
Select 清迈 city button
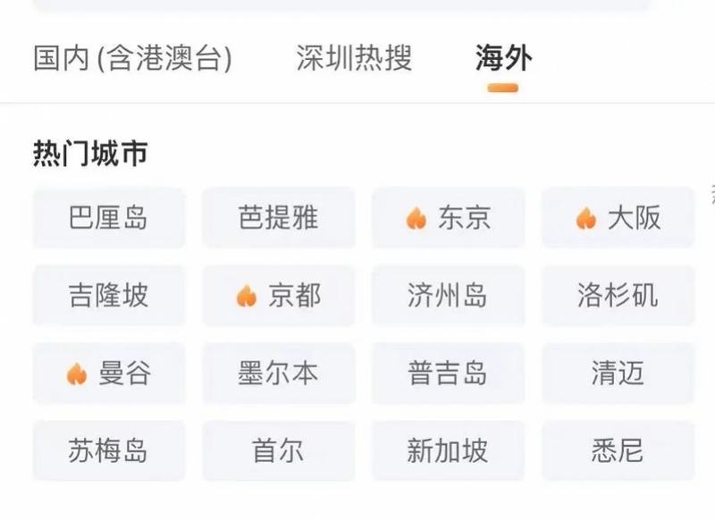tap(618, 374)
